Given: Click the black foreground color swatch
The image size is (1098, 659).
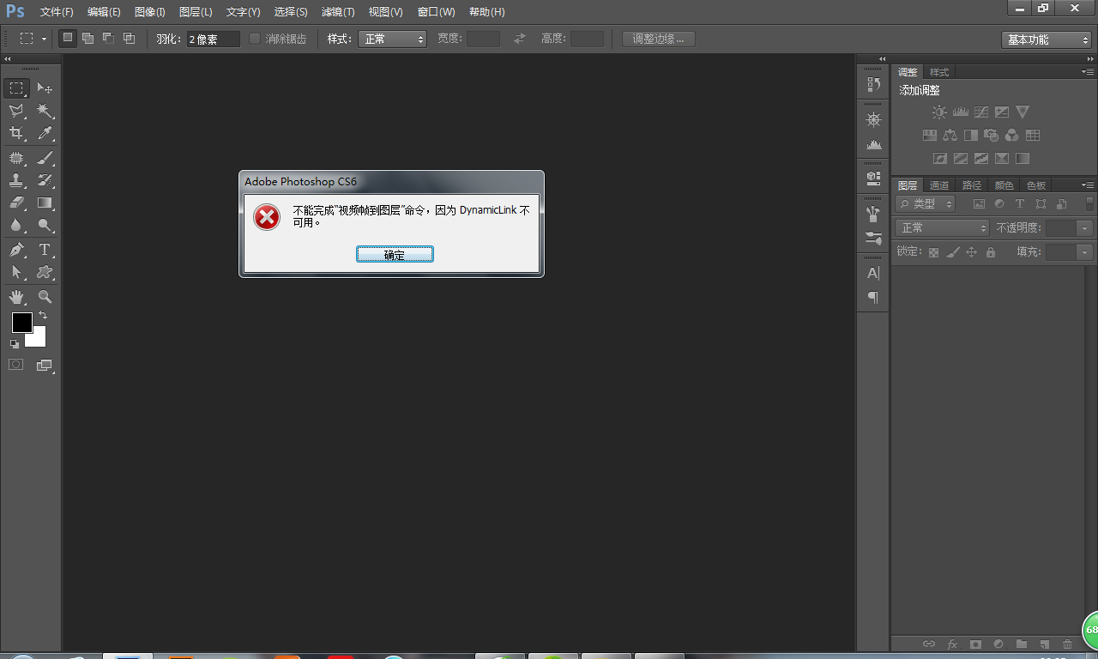Looking at the screenshot, I should click(x=21, y=323).
